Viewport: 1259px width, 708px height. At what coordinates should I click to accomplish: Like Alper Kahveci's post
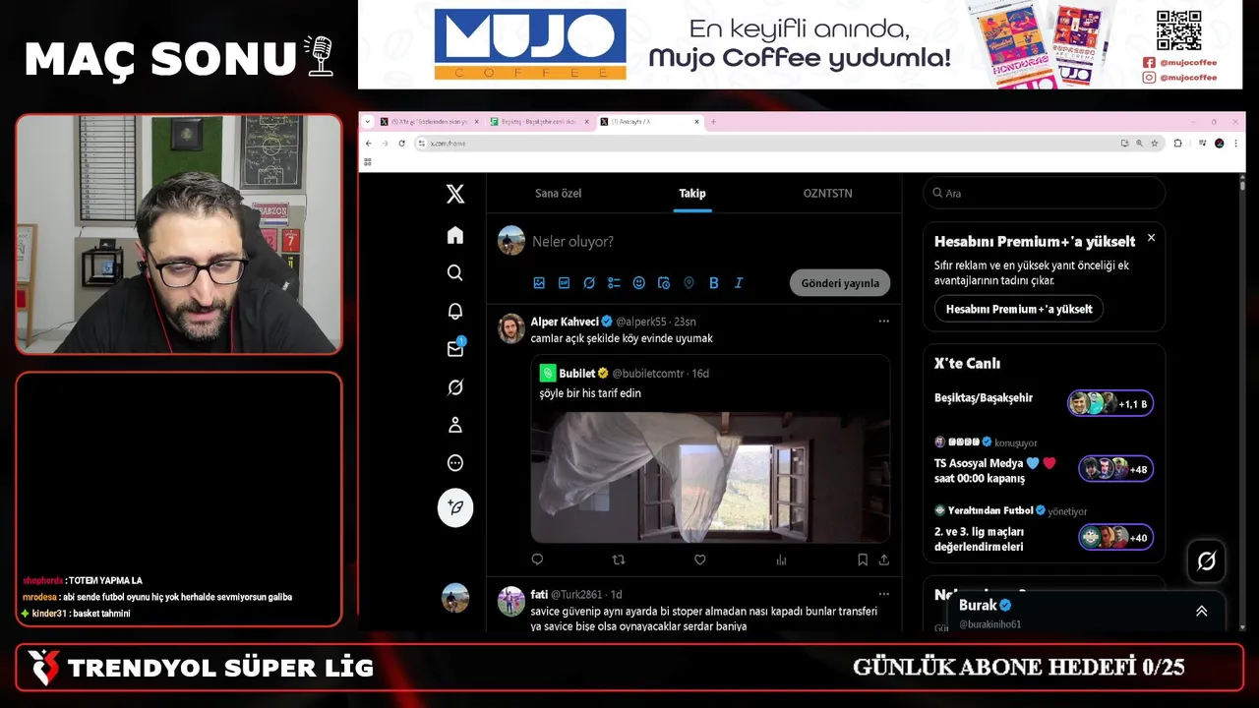pyautogui.click(x=700, y=560)
